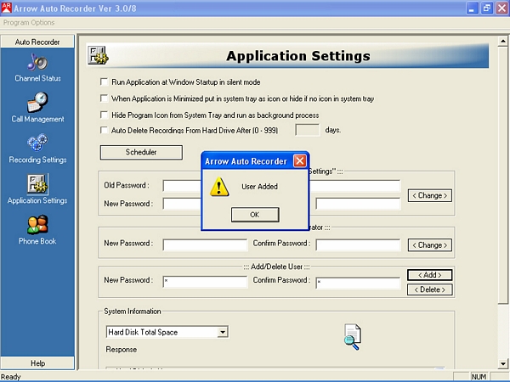Select the Auto Recorder sidebar tab

pos(37,42)
